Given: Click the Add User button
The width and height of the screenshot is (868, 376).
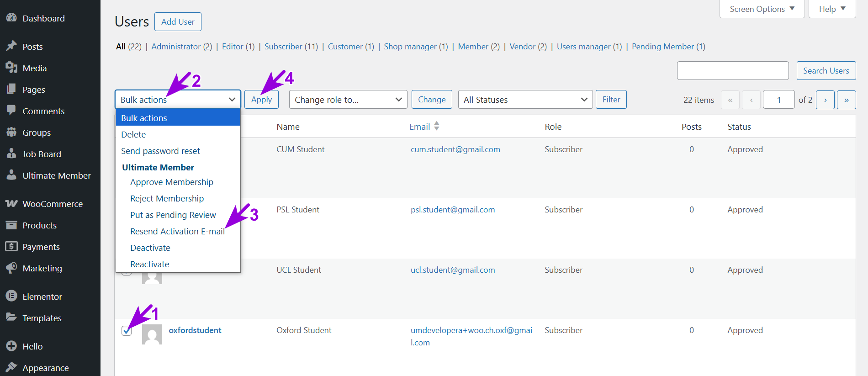Looking at the screenshot, I should [x=178, y=22].
